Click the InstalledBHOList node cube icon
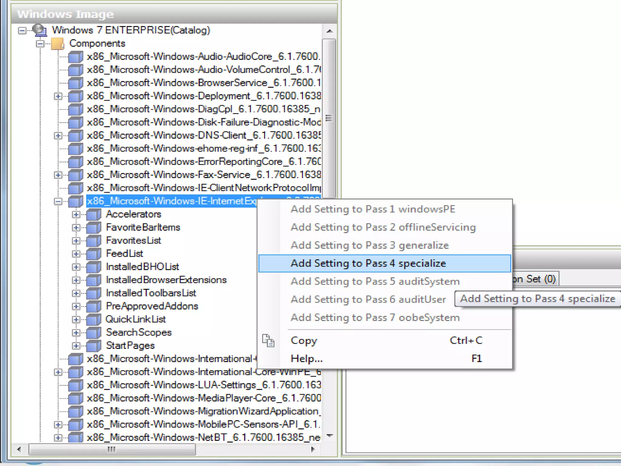The image size is (621, 466). [94, 267]
